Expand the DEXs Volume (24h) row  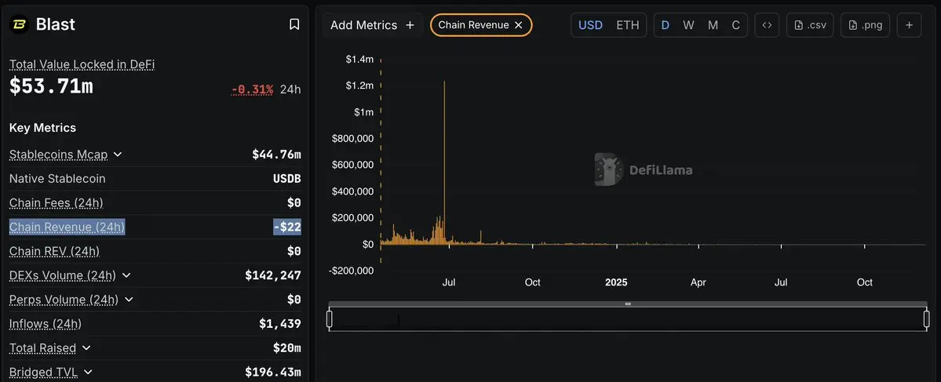point(126,275)
